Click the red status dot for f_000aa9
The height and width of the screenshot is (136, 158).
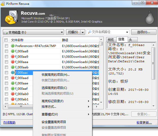pos(13,56)
